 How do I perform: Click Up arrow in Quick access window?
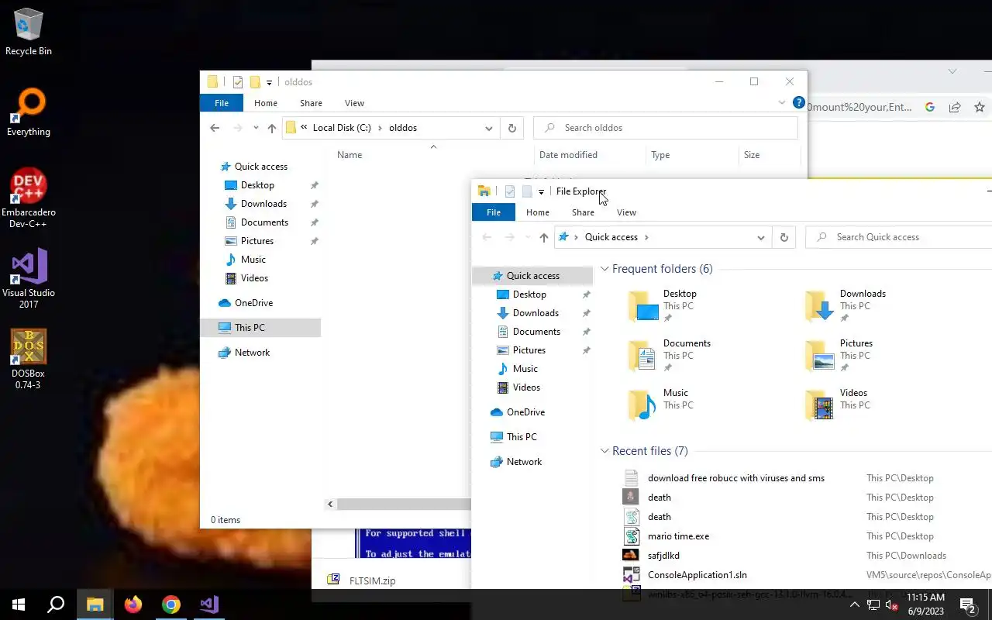543,237
